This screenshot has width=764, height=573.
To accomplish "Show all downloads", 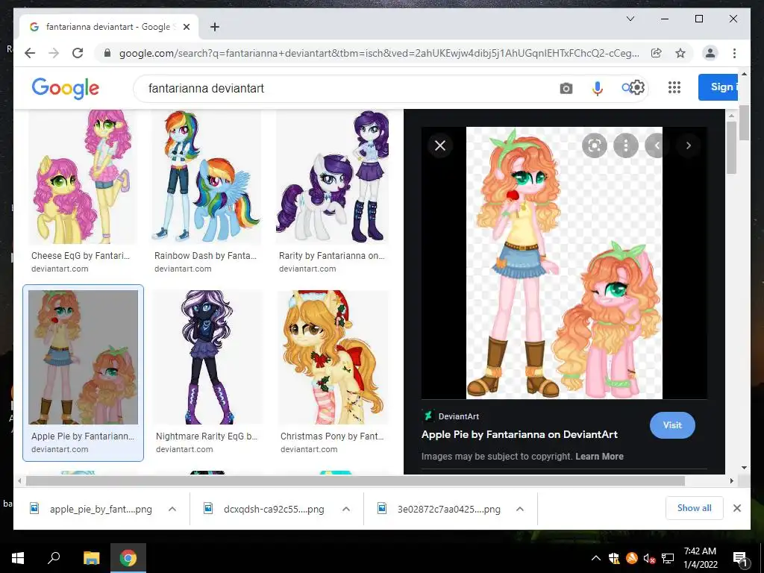I will [694, 508].
